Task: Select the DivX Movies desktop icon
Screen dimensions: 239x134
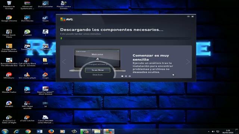Action: (27, 18)
